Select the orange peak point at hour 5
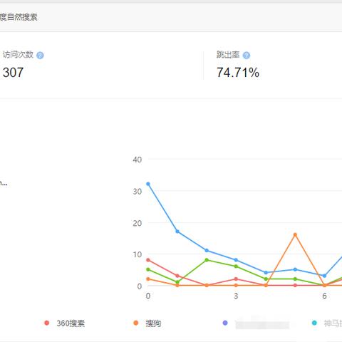The height and width of the screenshot is (342, 342). (x=295, y=234)
